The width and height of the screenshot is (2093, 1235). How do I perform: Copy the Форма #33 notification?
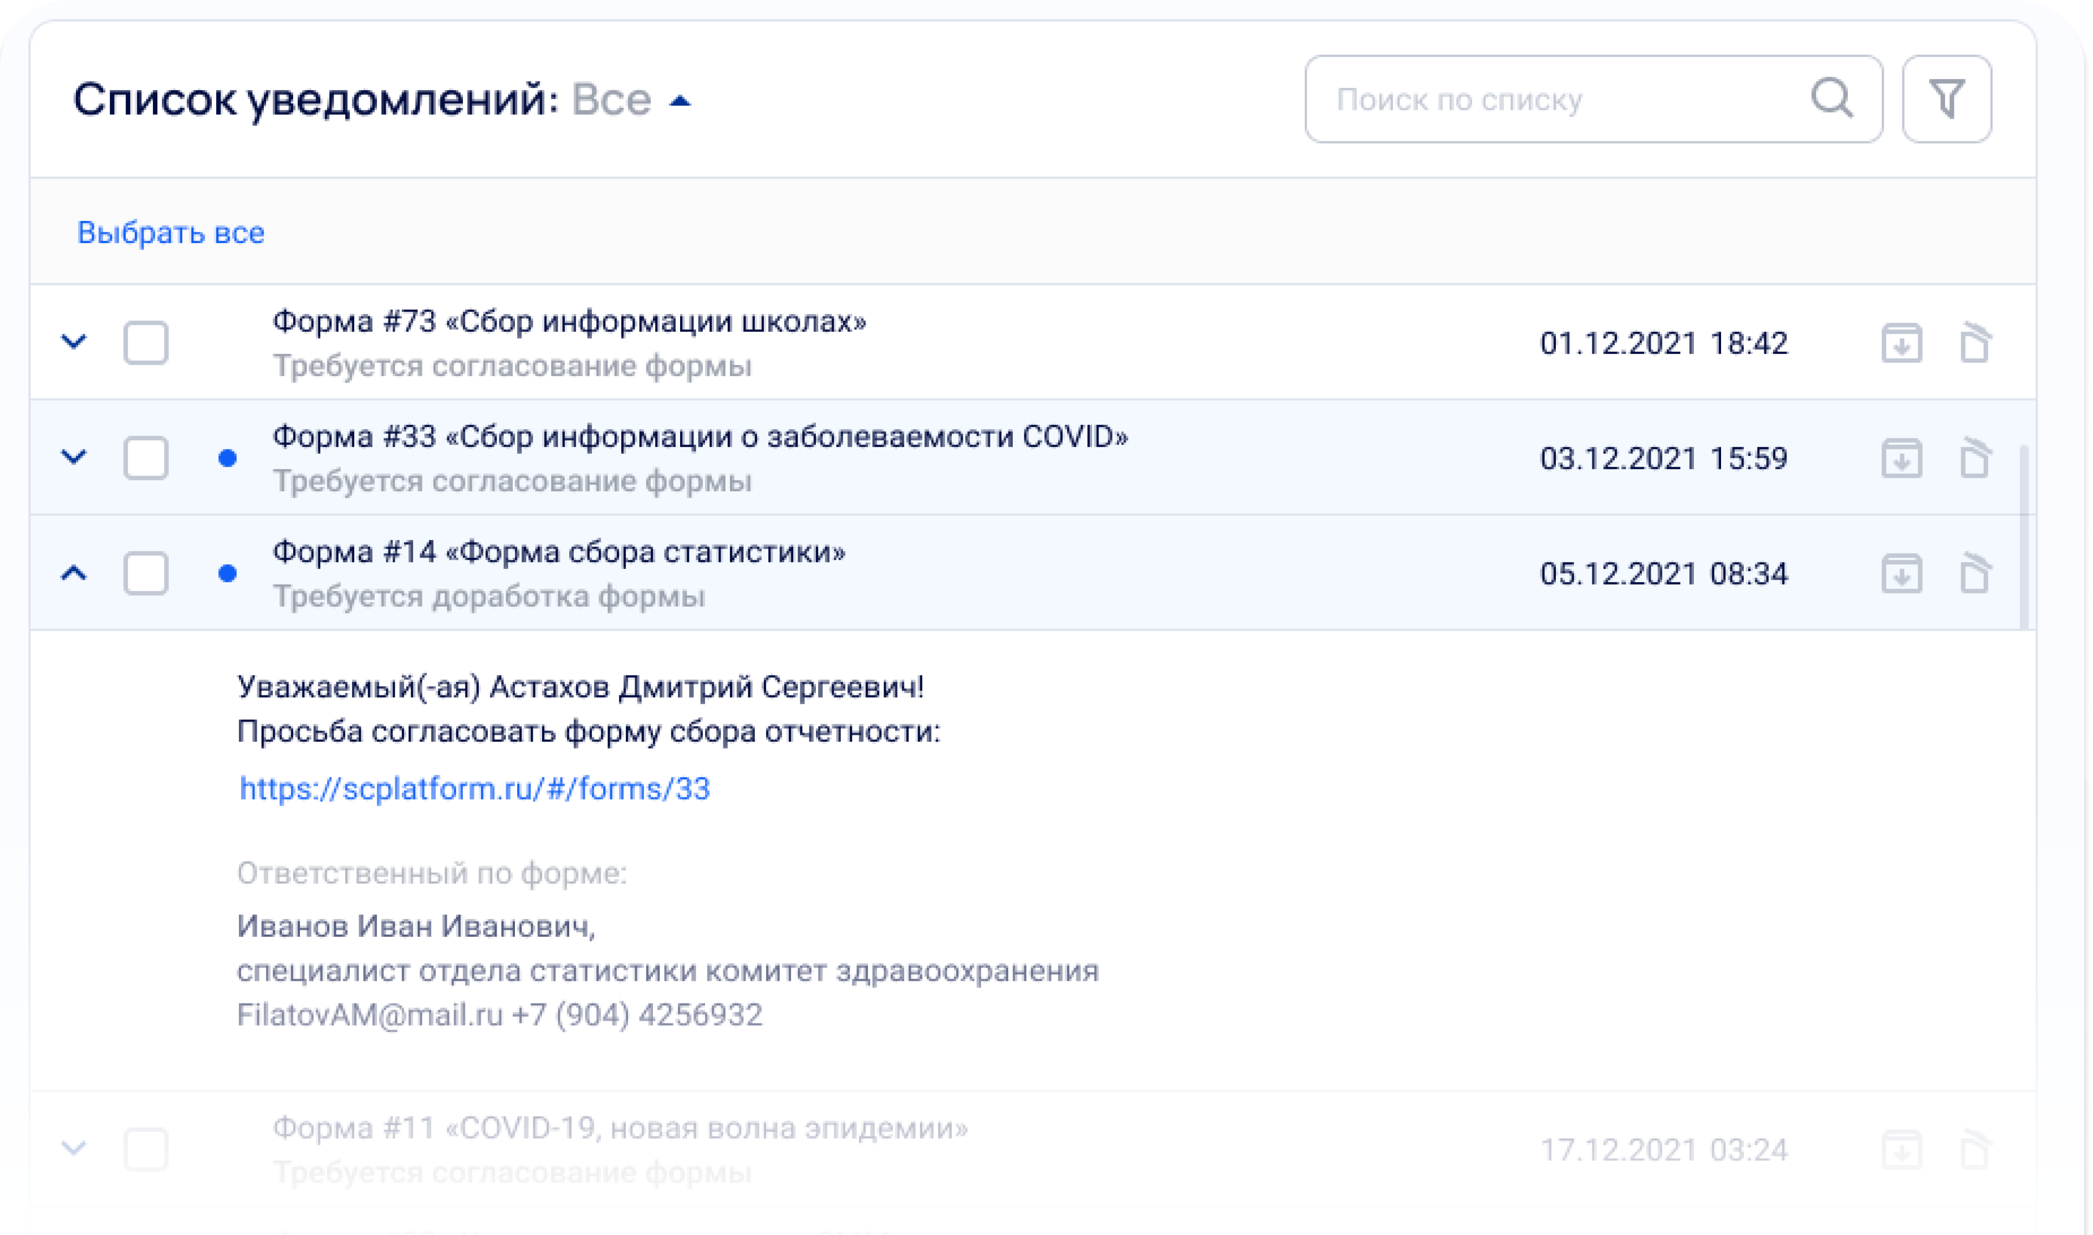tap(1975, 457)
